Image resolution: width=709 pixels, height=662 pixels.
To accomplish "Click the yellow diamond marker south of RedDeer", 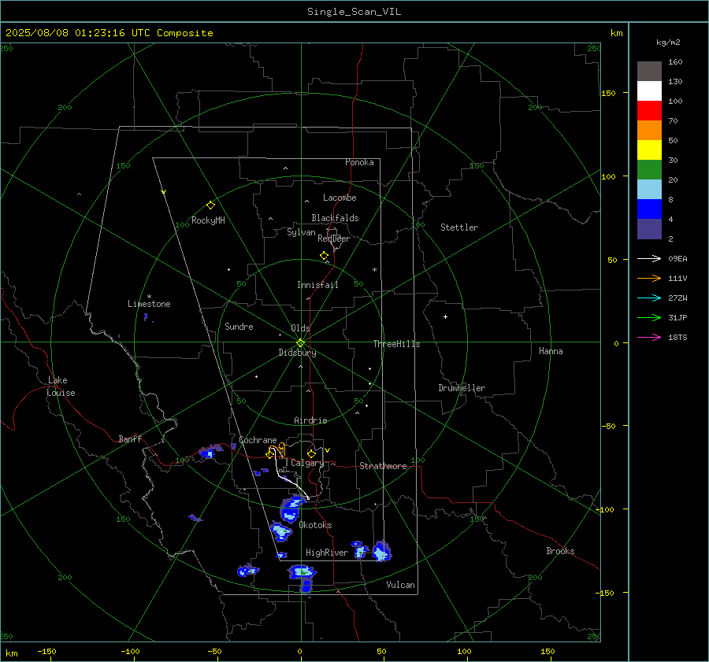I will coord(325,256).
